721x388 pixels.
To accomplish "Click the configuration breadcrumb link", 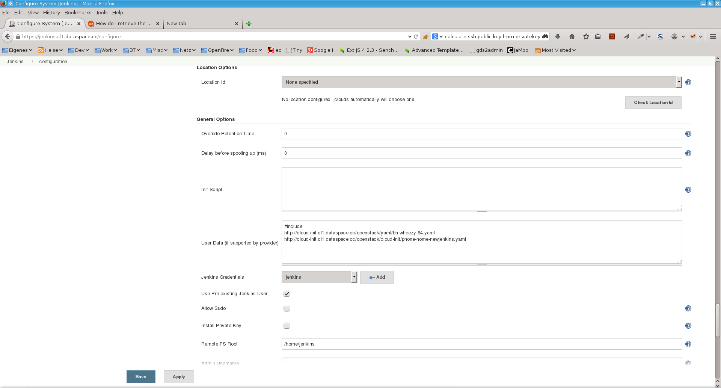I will pyautogui.click(x=53, y=62).
